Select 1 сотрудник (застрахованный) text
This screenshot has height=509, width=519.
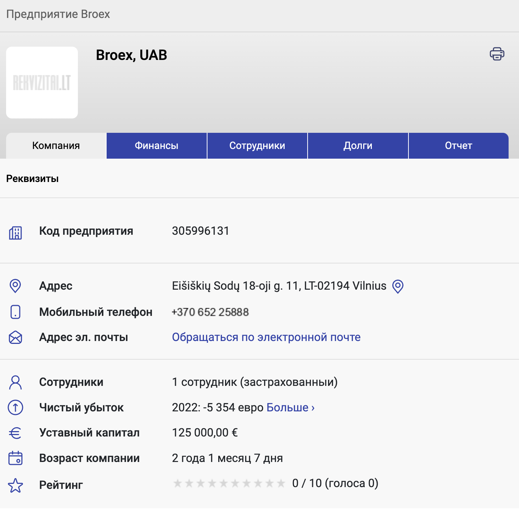tap(255, 382)
